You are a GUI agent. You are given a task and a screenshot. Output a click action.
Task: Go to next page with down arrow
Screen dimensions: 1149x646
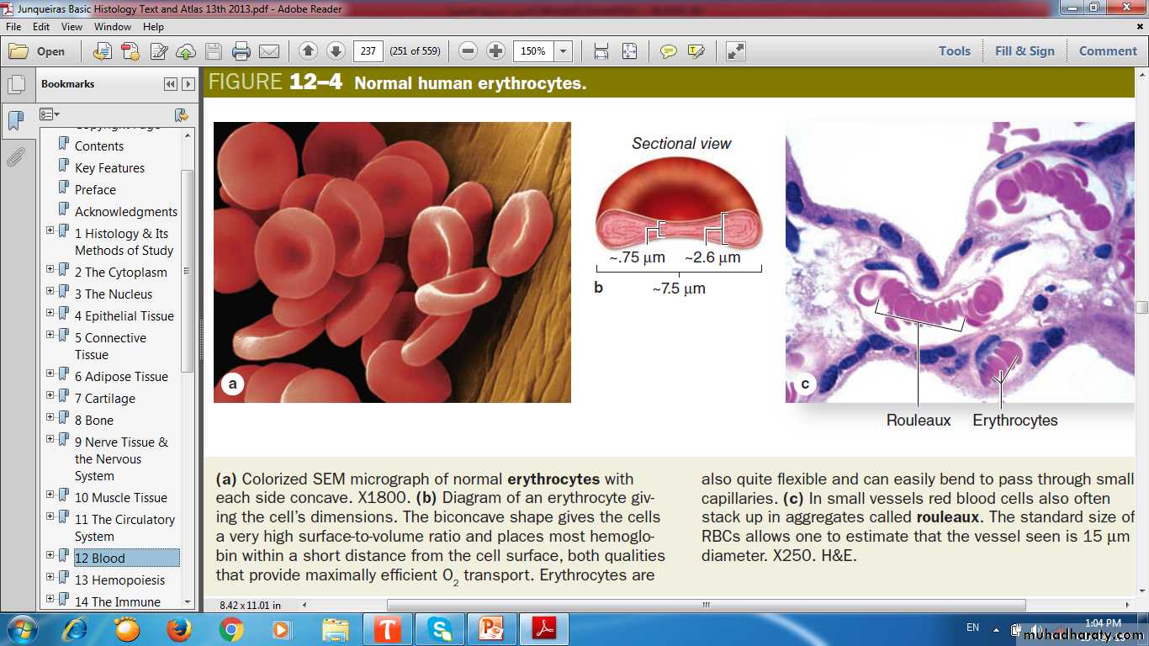pos(336,51)
